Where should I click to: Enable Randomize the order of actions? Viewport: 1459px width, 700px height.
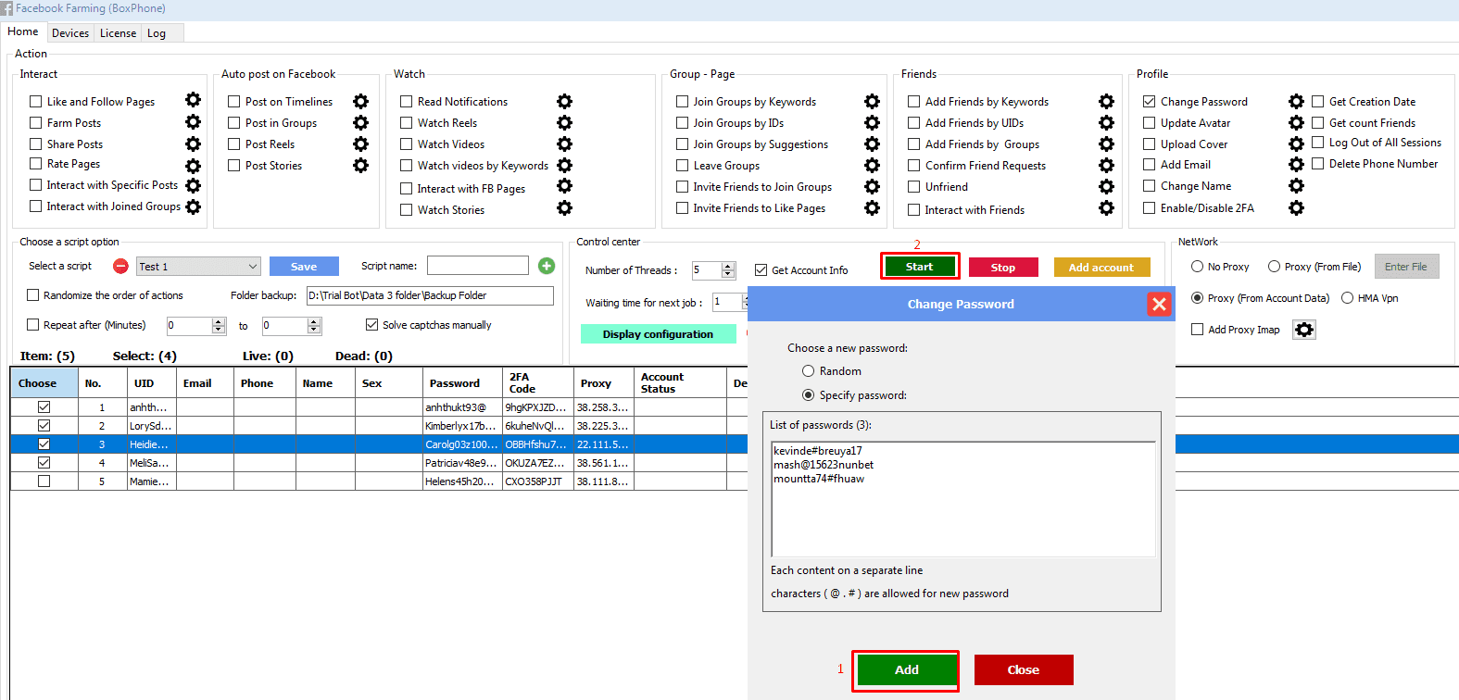point(33,295)
